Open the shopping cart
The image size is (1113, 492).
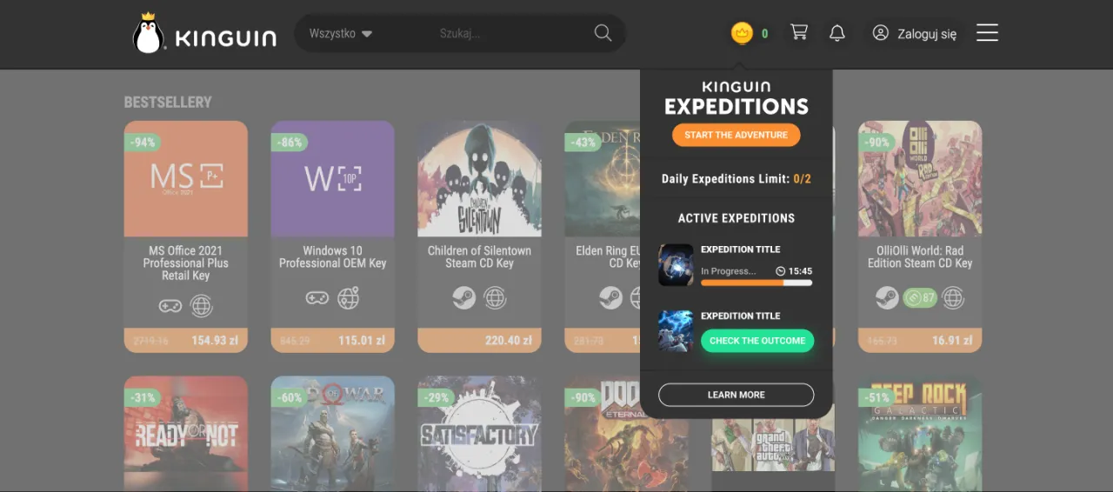coord(799,32)
